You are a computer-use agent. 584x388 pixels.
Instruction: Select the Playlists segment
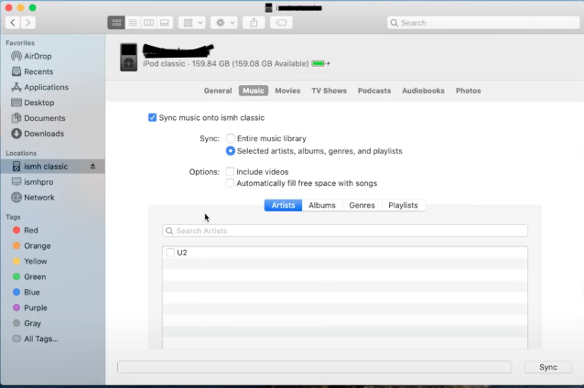pyautogui.click(x=403, y=205)
